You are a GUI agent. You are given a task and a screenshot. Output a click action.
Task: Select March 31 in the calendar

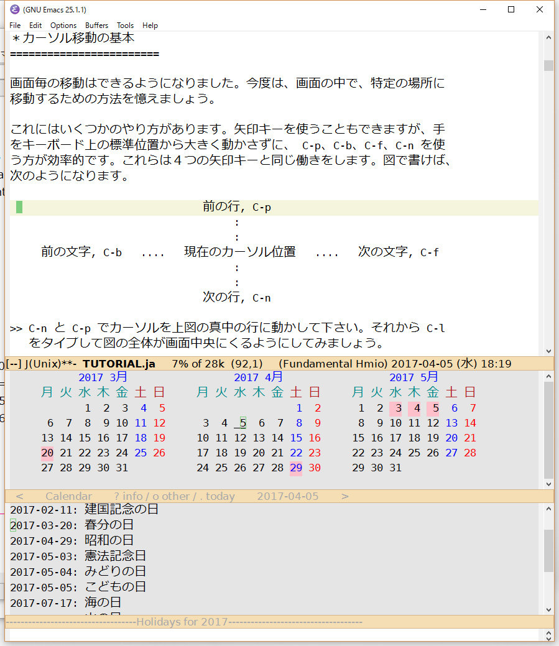click(x=122, y=468)
